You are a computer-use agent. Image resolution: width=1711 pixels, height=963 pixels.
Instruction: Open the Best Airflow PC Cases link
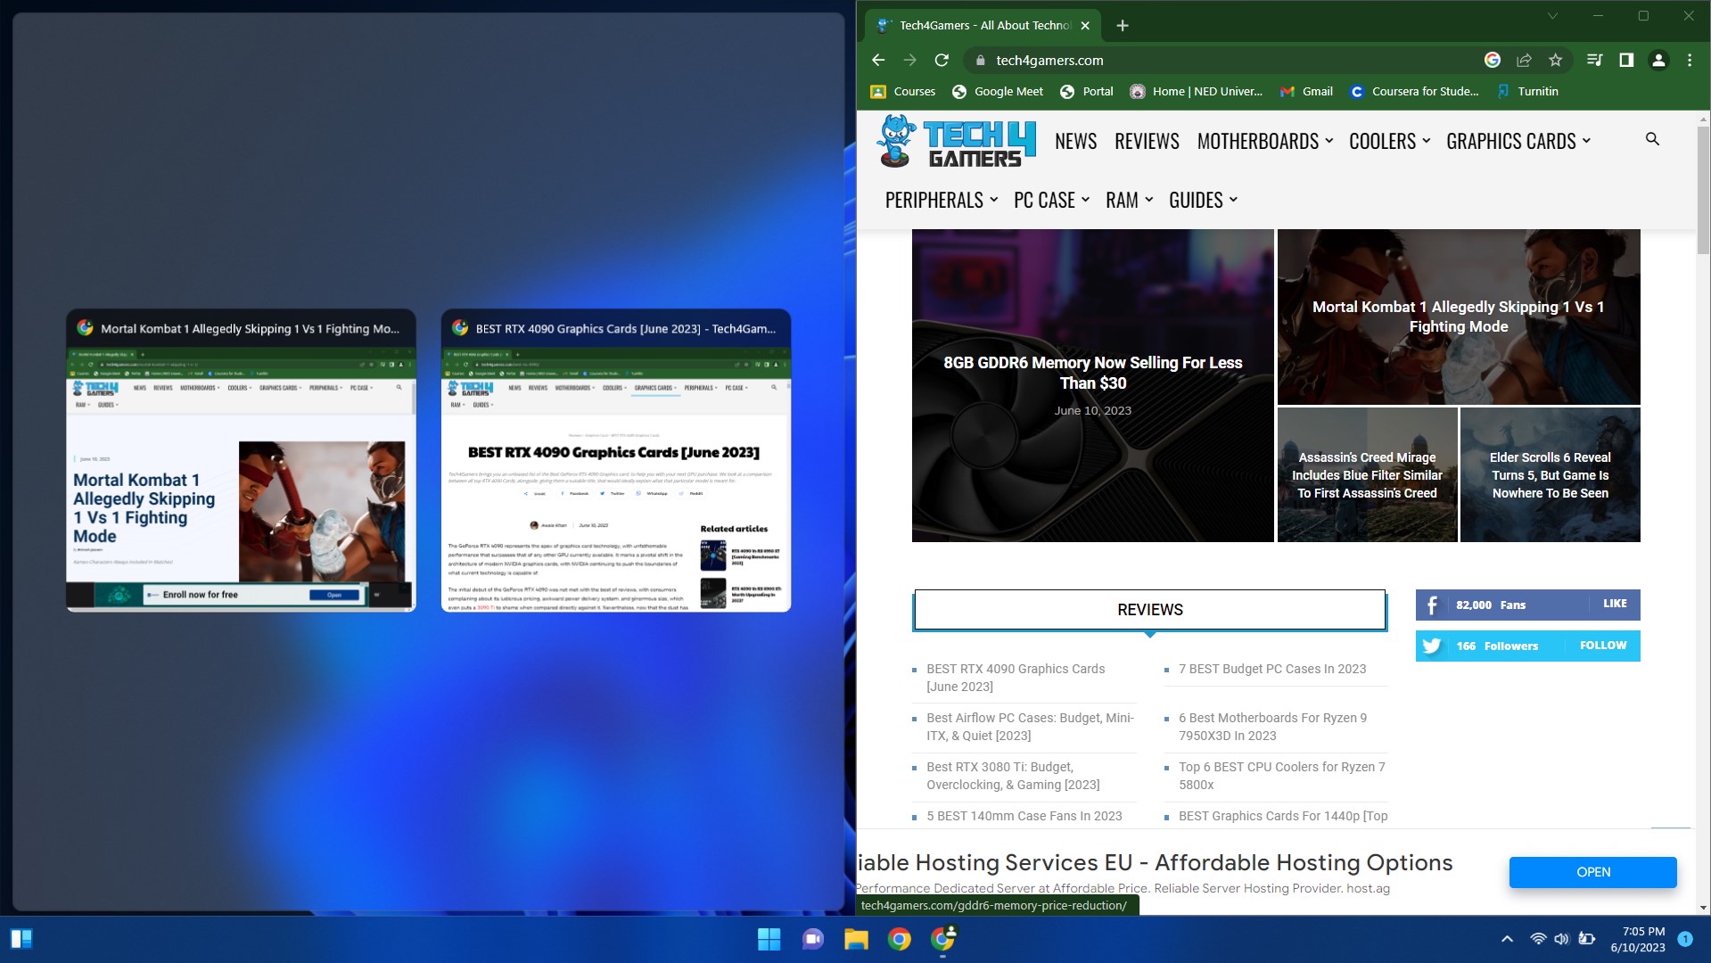(x=1030, y=727)
